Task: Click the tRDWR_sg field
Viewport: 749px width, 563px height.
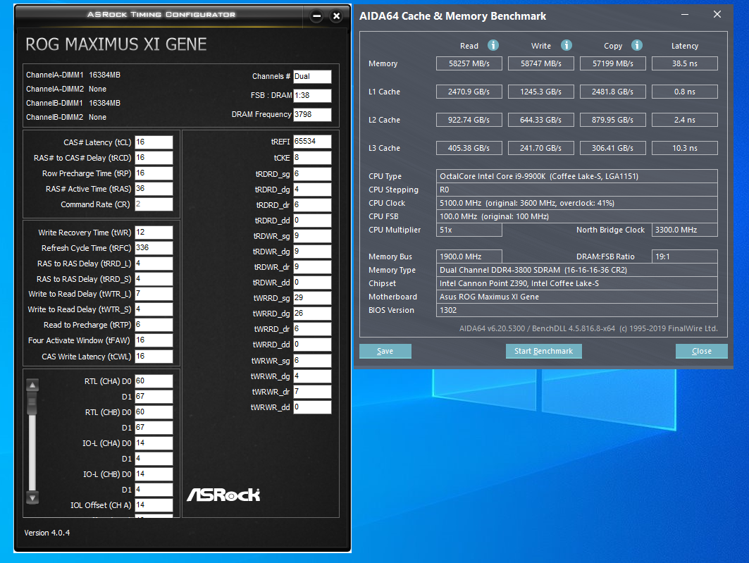Action: tap(312, 236)
